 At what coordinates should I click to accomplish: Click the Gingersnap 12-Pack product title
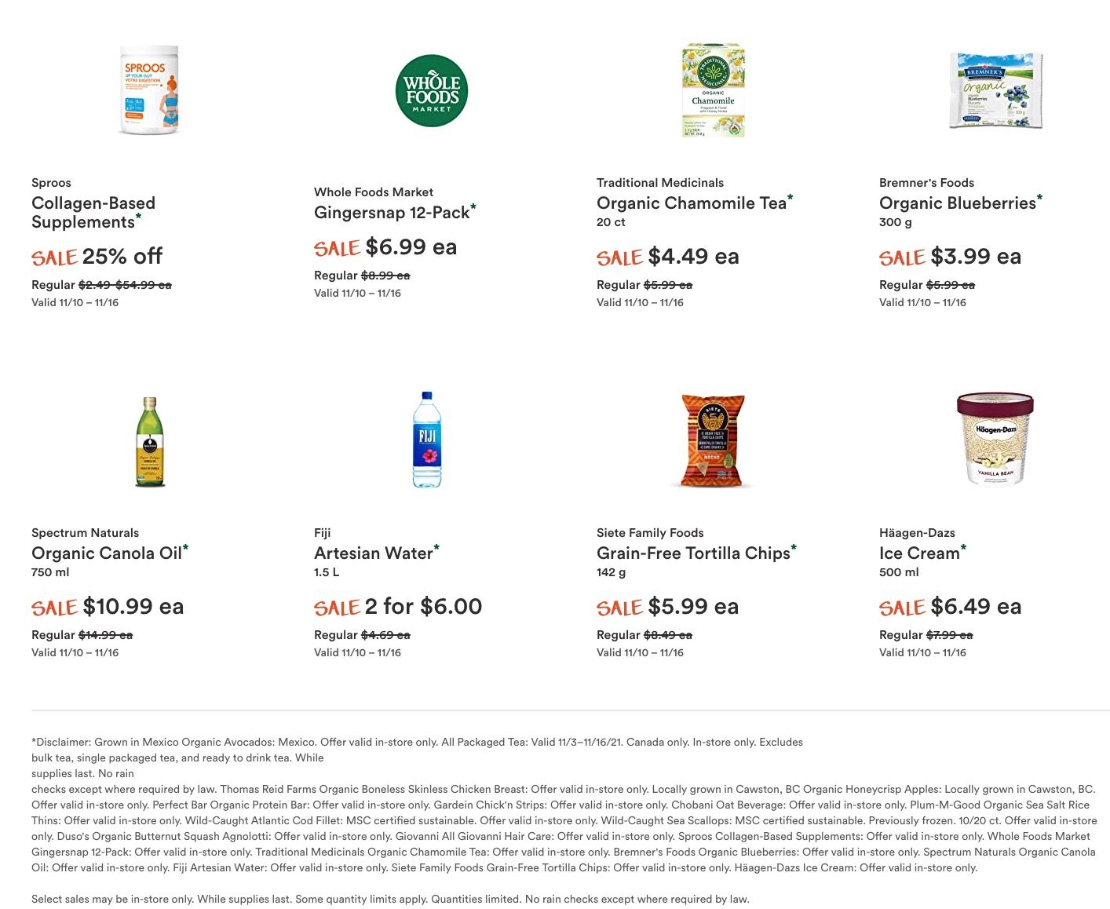click(392, 213)
